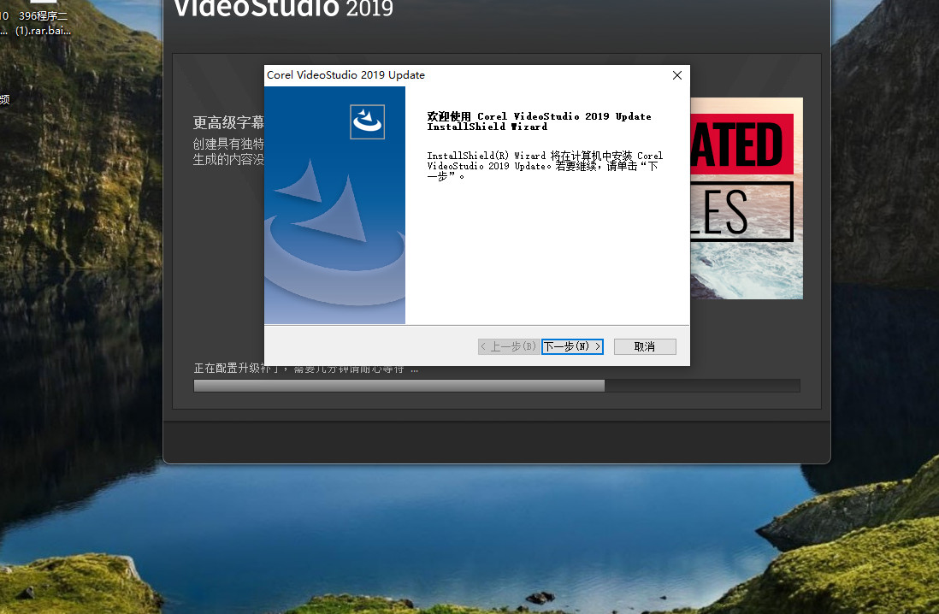Click the InstallShield logo icon in wizard banner
Viewport: 939px width, 614px height.
pyautogui.click(x=367, y=121)
